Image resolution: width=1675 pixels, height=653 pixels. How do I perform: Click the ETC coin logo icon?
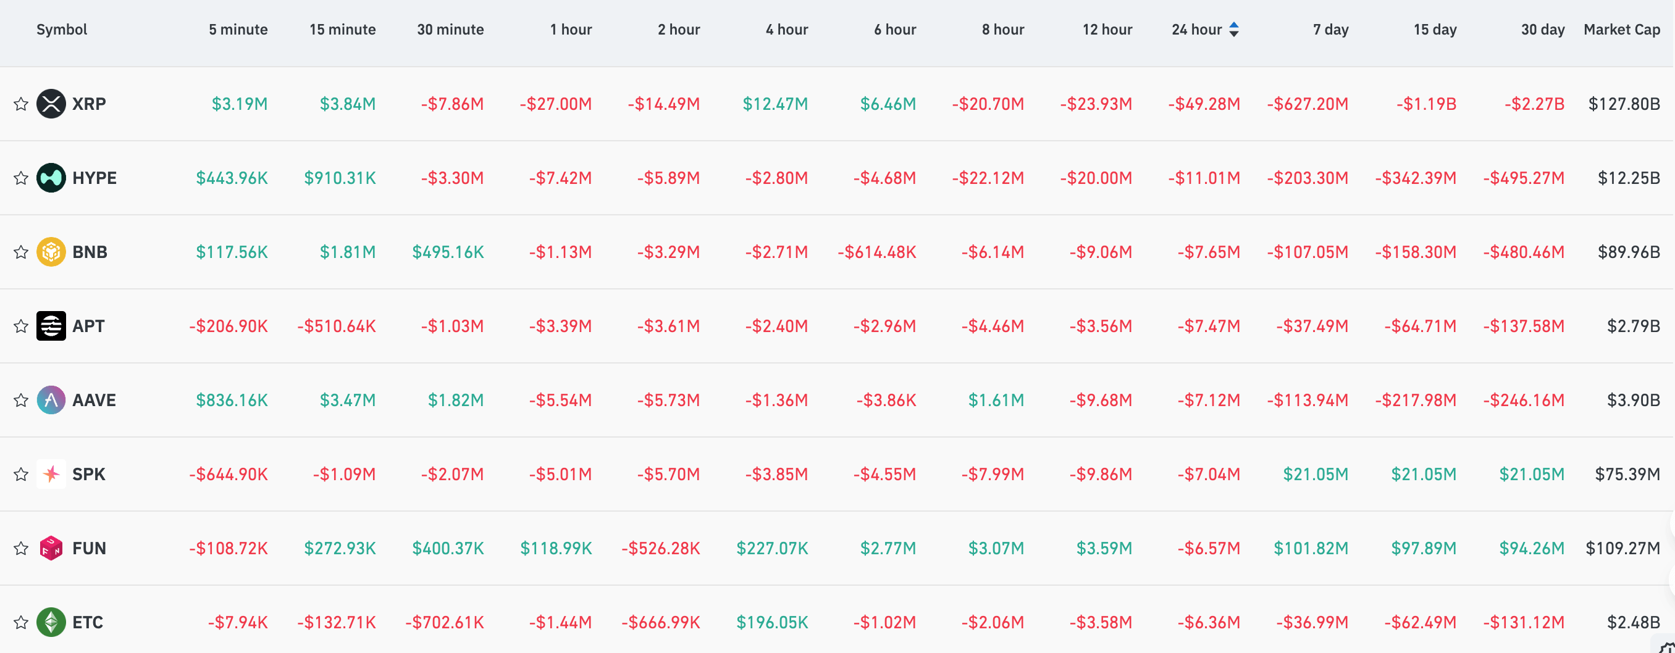click(51, 623)
